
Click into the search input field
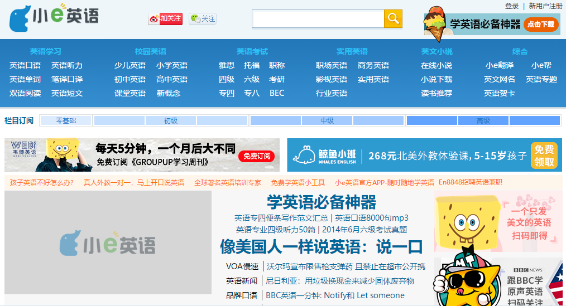(x=318, y=19)
